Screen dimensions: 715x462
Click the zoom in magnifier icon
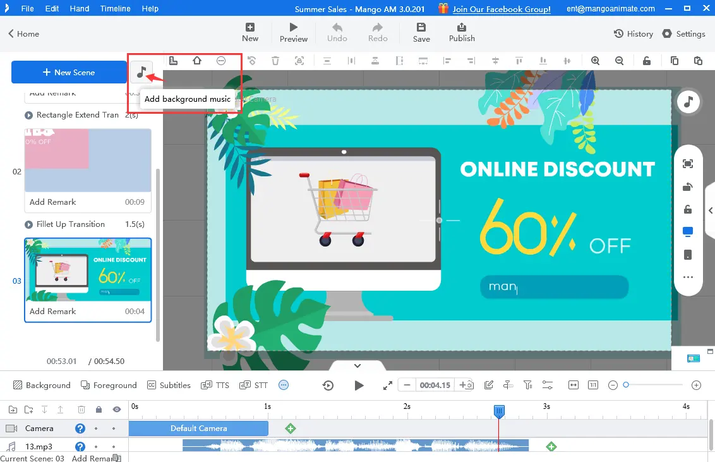pos(595,61)
